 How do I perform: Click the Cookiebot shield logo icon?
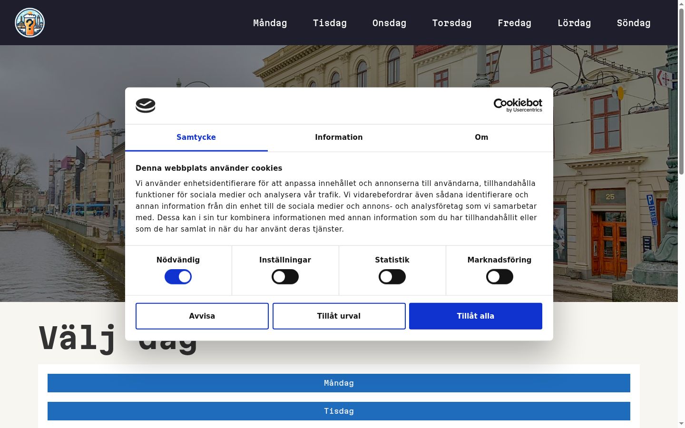click(x=146, y=106)
